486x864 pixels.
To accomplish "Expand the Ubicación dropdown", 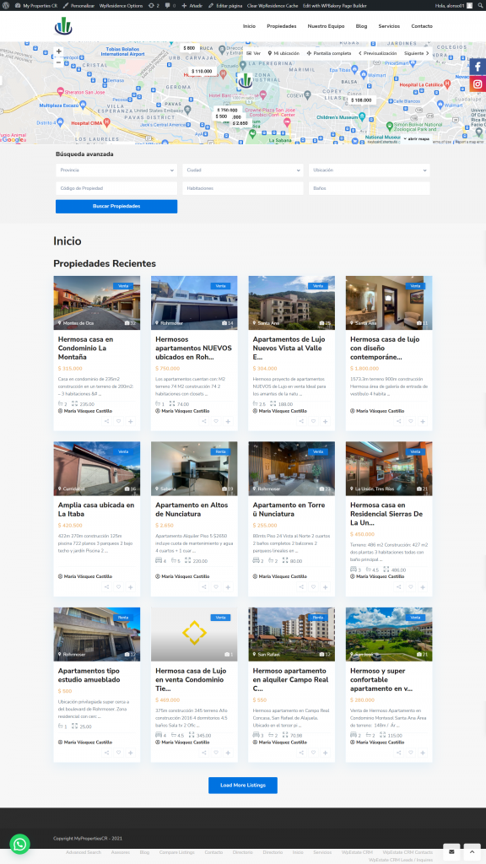I will coord(370,170).
